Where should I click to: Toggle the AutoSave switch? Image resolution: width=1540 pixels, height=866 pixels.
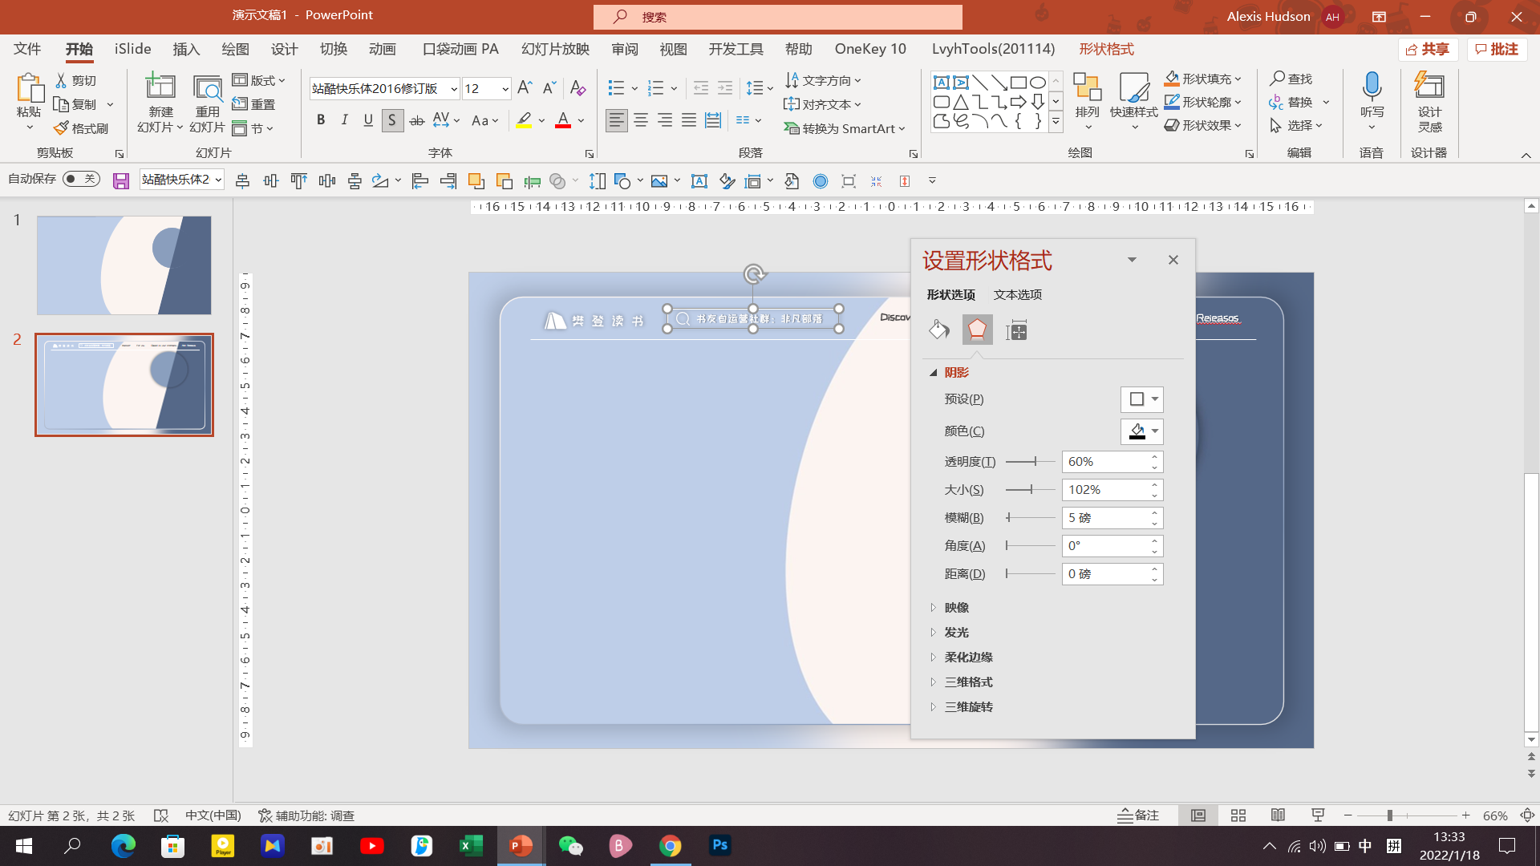tap(81, 179)
